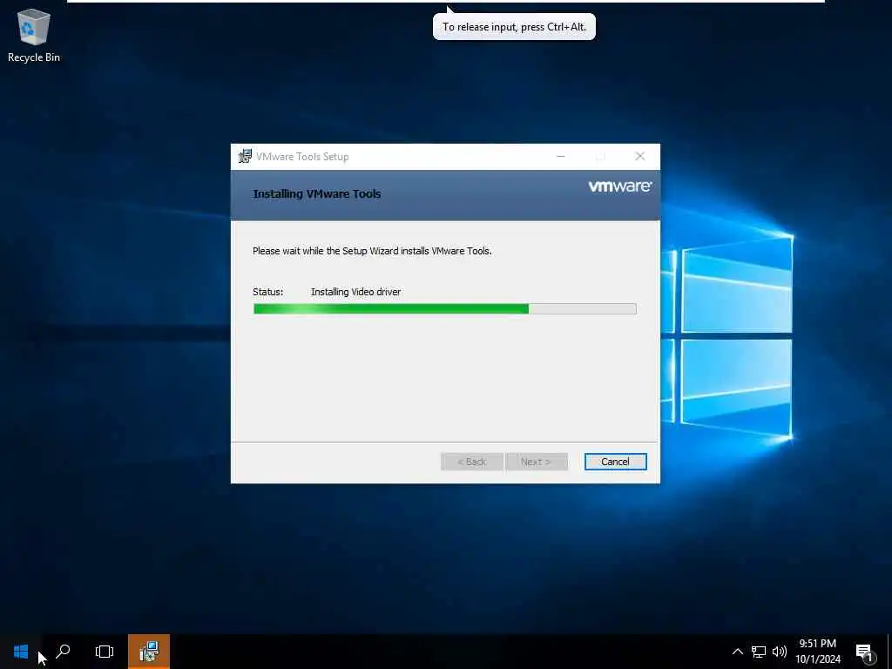Open taskbar search magnifier

[63, 652]
